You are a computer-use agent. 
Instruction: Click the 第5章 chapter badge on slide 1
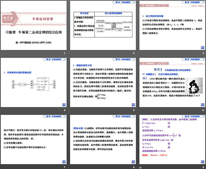[x=9, y=18]
